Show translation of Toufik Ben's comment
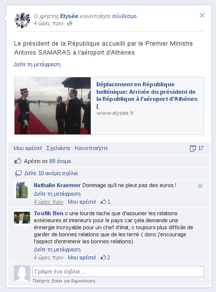 pos(57,249)
